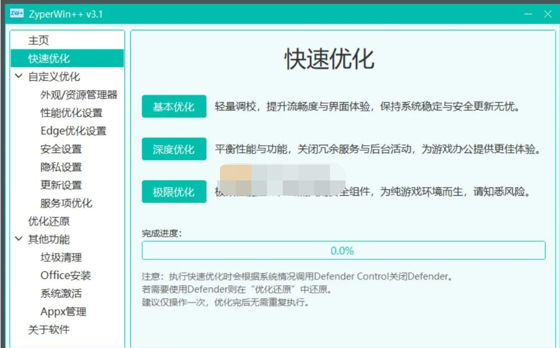Click the ZW+ application logo in title bar
Image resolution: width=560 pixels, height=348 pixels.
(16, 13)
